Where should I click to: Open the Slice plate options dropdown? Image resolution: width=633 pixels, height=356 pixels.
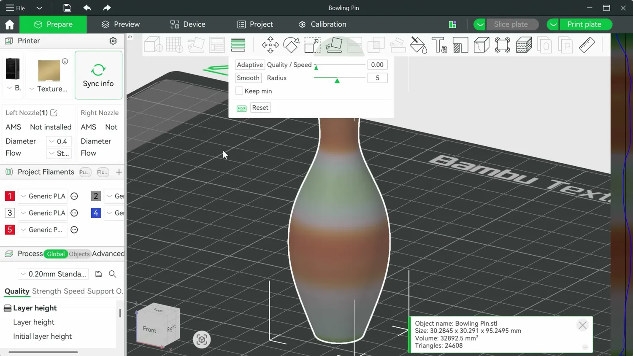[x=479, y=24]
